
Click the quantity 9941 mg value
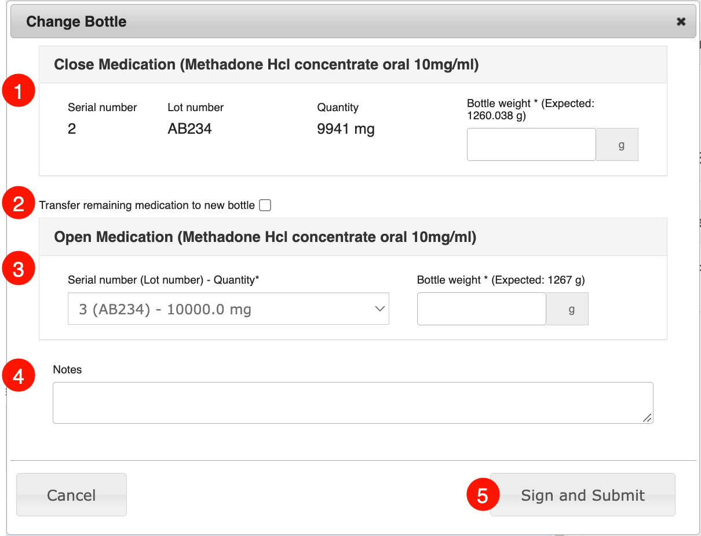click(x=346, y=129)
